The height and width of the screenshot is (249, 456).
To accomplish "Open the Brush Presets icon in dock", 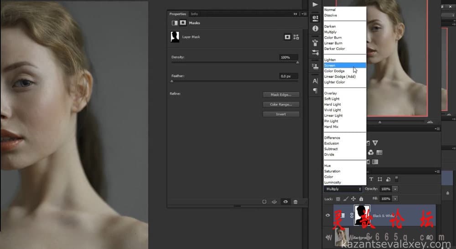I will coord(315,52).
